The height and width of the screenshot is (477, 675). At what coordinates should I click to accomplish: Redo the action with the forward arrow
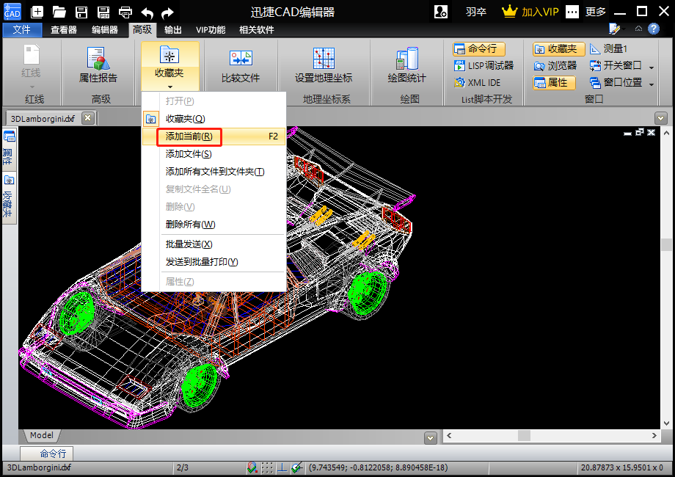point(167,12)
